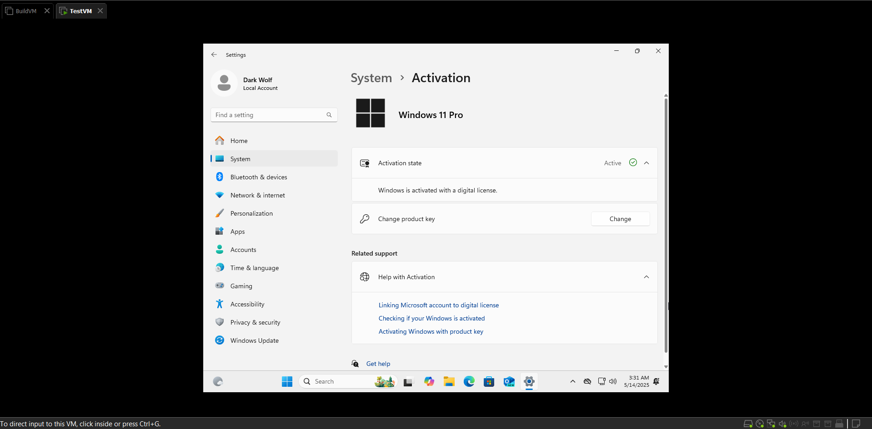Close the TestVM tab
This screenshot has width=872, height=429.
(100, 11)
